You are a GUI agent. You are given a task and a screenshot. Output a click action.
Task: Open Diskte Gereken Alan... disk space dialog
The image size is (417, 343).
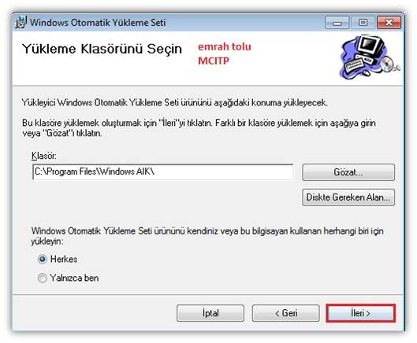[348, 197]
